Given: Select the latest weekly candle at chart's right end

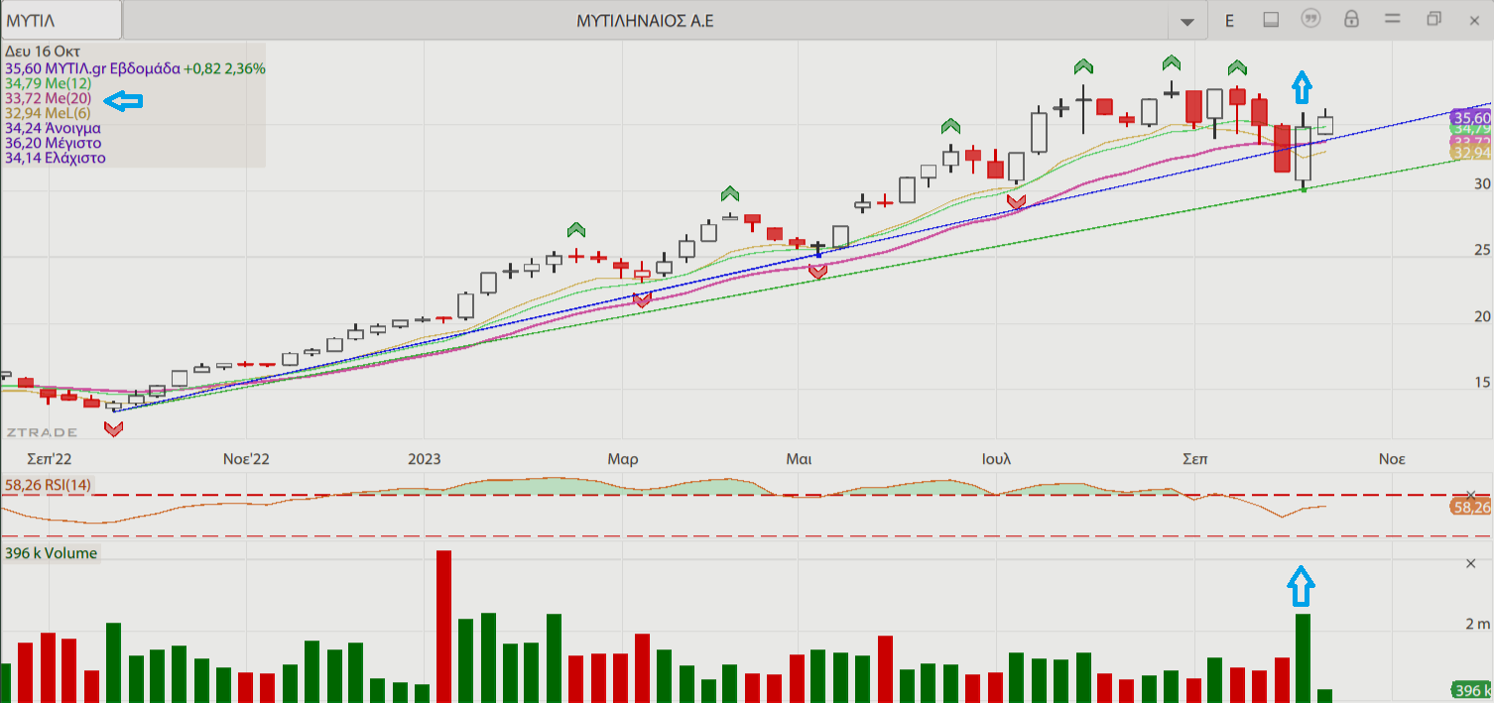Looking at the screenshot, I should tap(1325, 124).
